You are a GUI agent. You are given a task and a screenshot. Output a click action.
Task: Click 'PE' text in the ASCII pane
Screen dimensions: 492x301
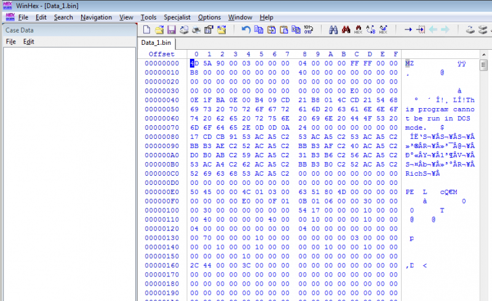(x=410, y=192)
